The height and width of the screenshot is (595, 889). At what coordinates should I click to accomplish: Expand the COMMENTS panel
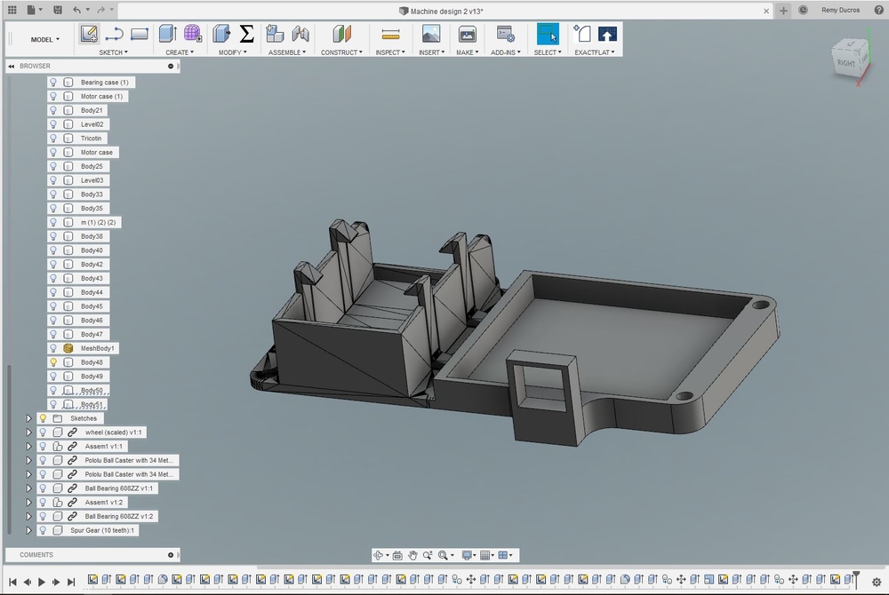coord(171,555)
